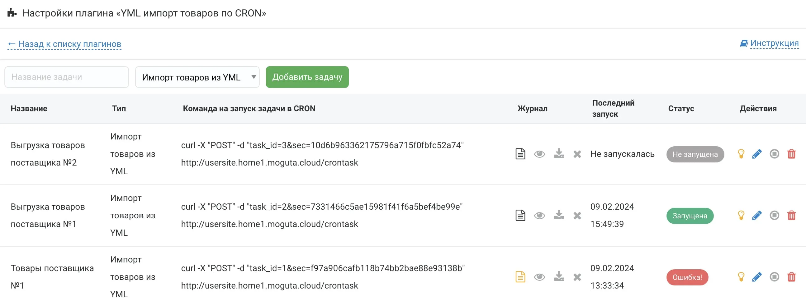Image resolution: width=806 pixels, height=305 pixels.
Task: Click lightbulb icon in supplier №2 row
Action: [x=741, y=154]
